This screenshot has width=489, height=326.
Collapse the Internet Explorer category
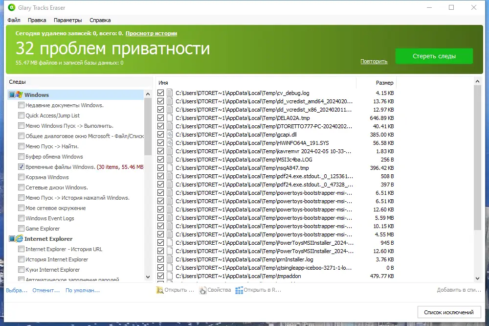(11, 238)
